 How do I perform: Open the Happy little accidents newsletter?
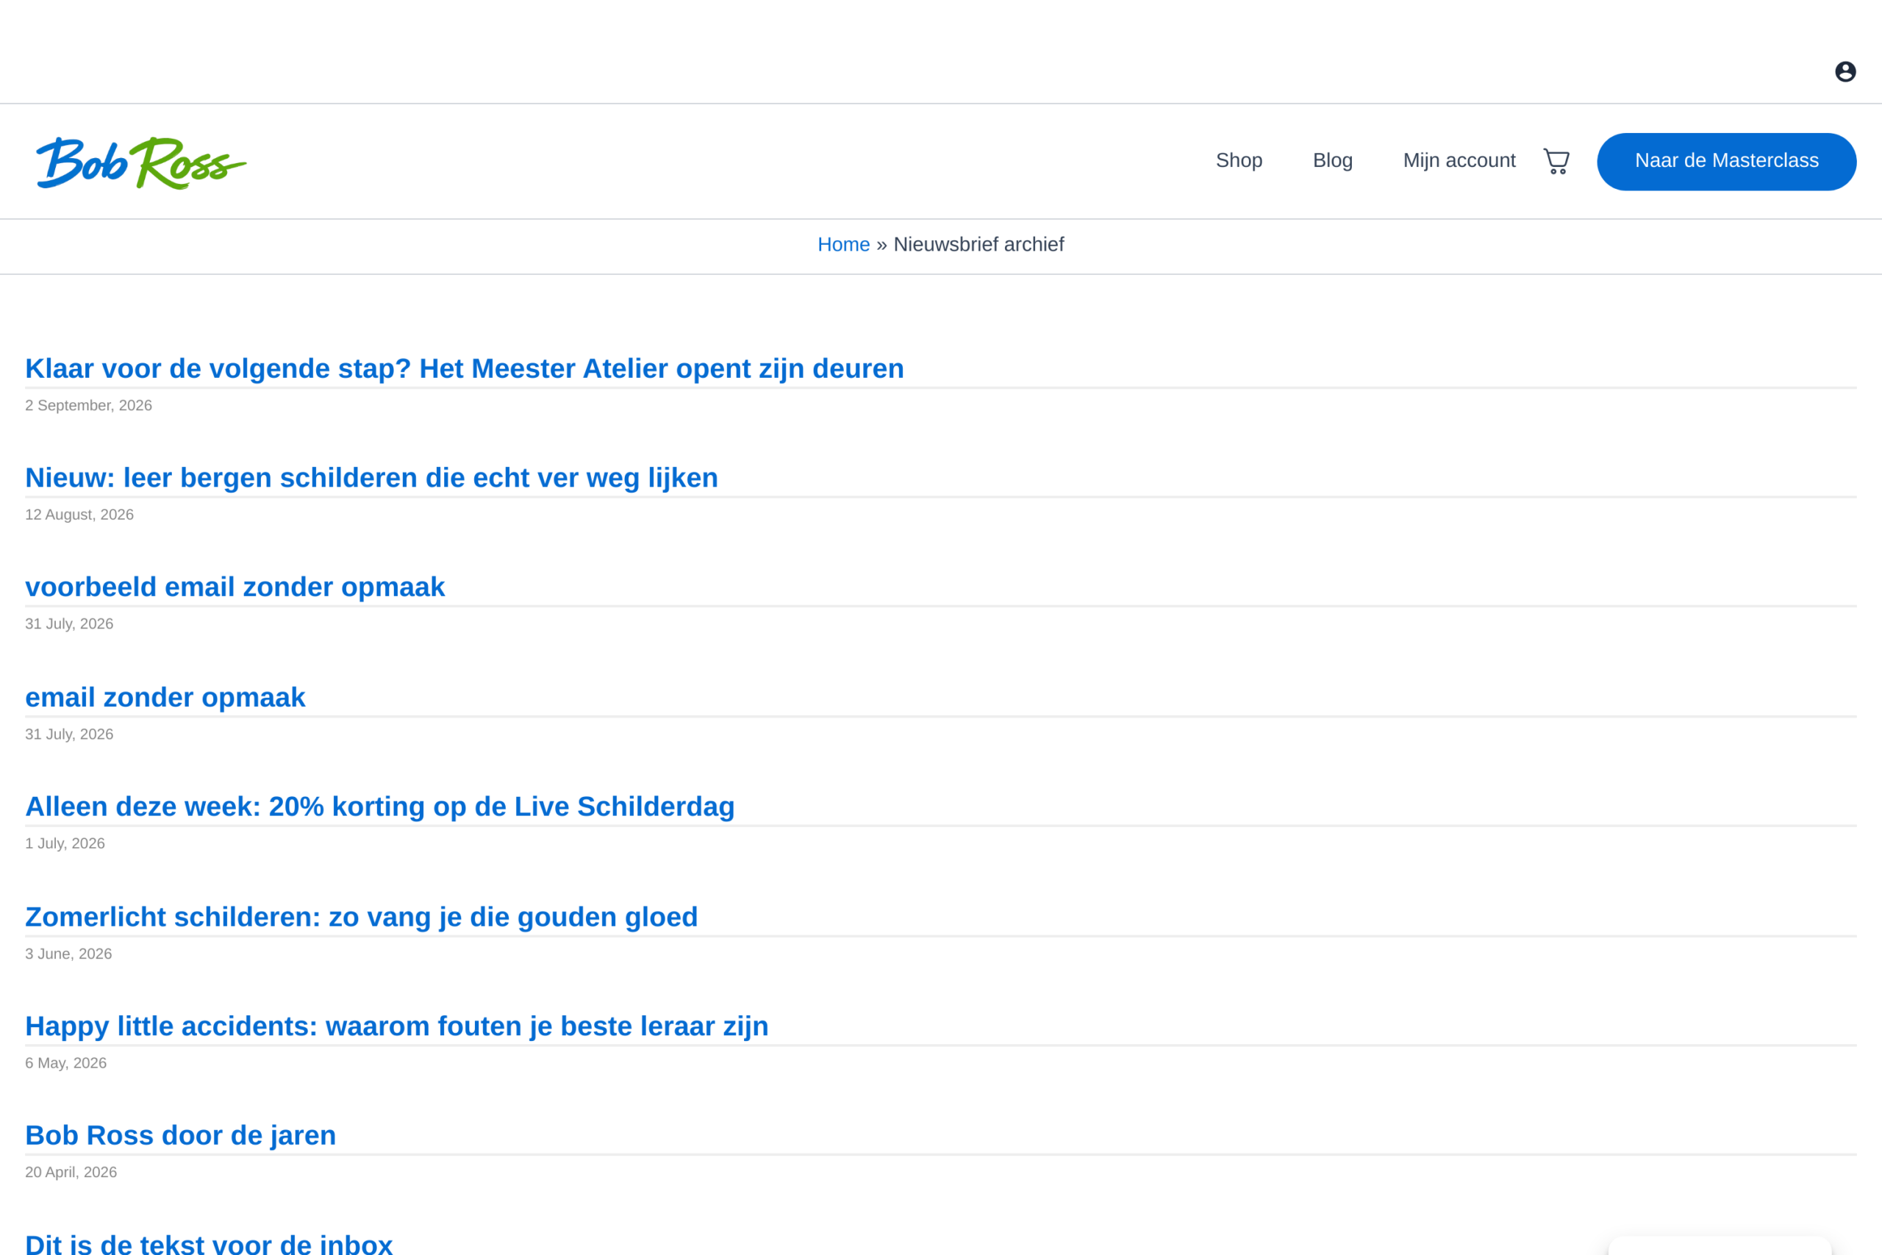pos(396,1026)
